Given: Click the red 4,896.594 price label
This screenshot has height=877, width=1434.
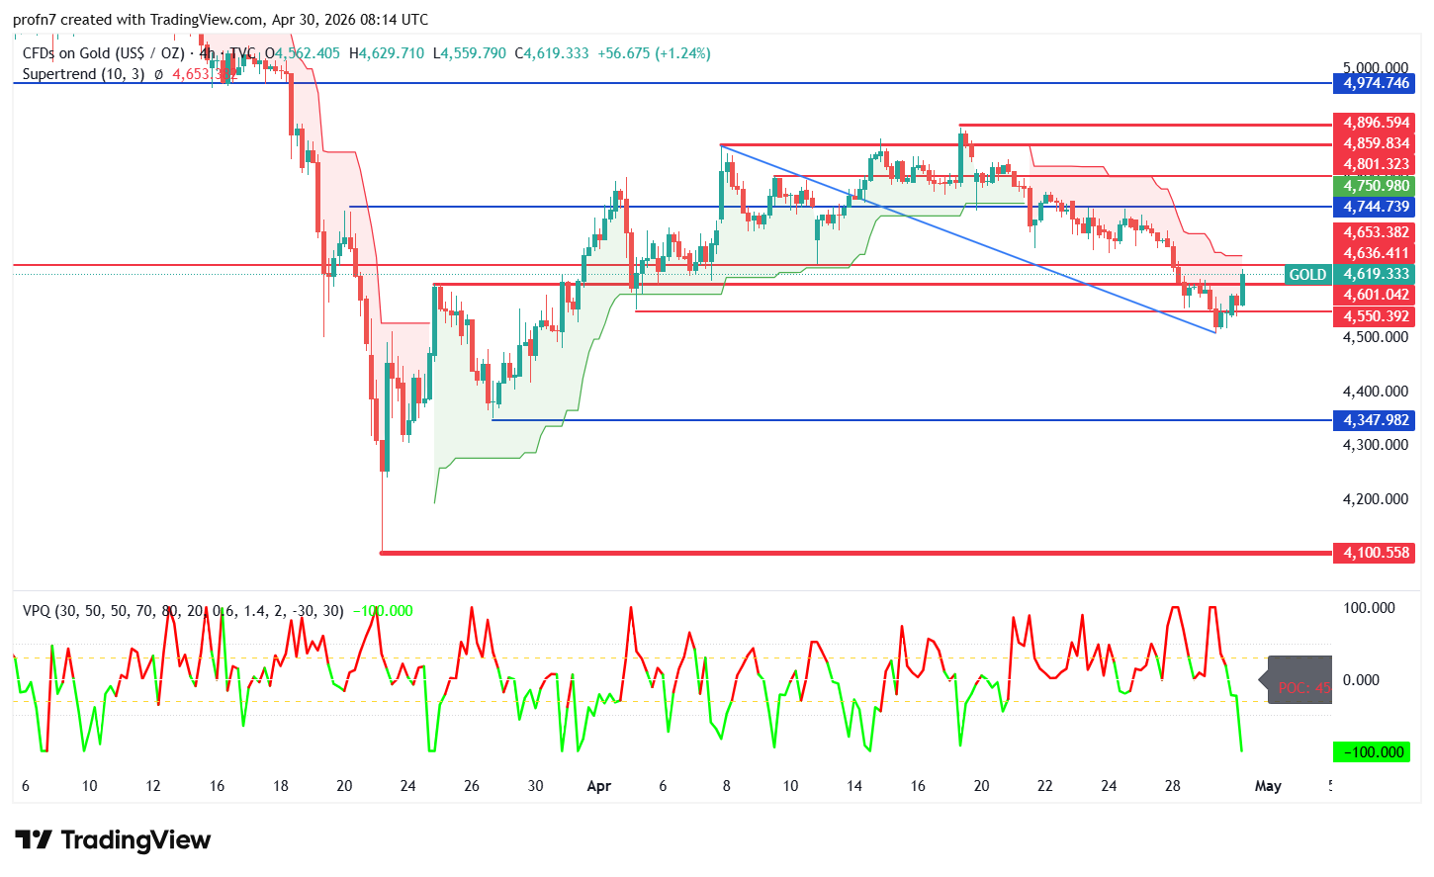Looking at the screenshot, I should [x=1376, y=124].
